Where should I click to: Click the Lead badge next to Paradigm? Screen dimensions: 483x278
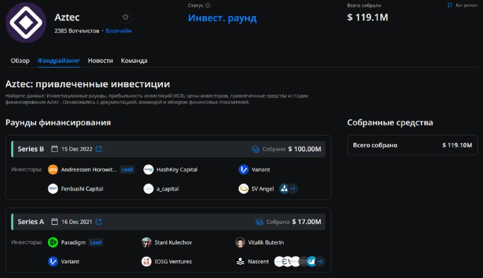coord(96,242)
